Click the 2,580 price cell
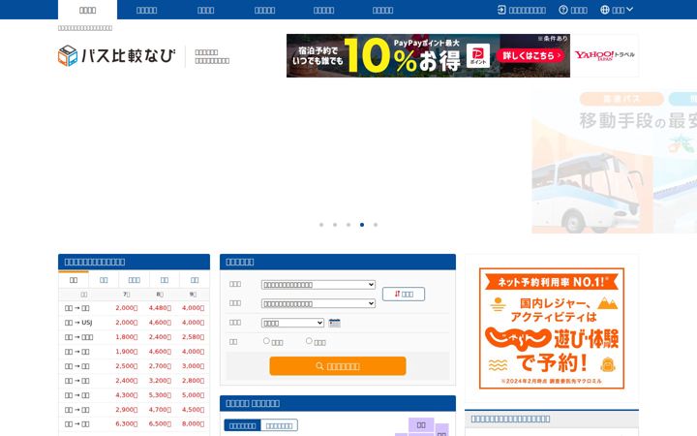The image size is (697, 436). pos(193,337)
